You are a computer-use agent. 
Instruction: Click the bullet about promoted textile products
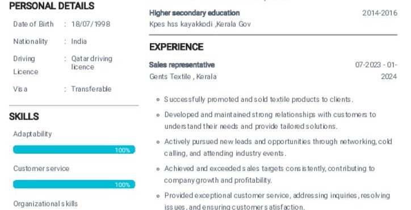[x=259, y=99]
